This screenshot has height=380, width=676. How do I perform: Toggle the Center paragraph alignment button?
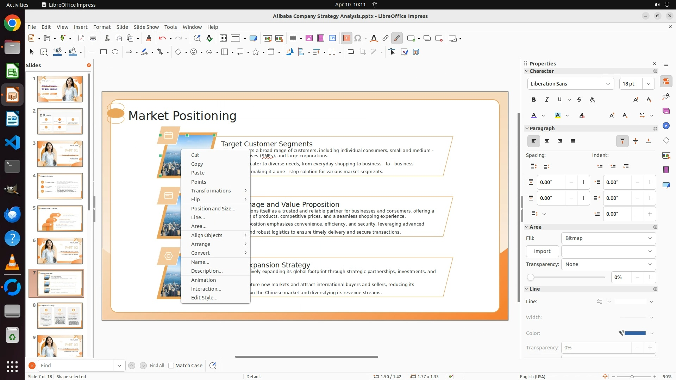[547, 141]
